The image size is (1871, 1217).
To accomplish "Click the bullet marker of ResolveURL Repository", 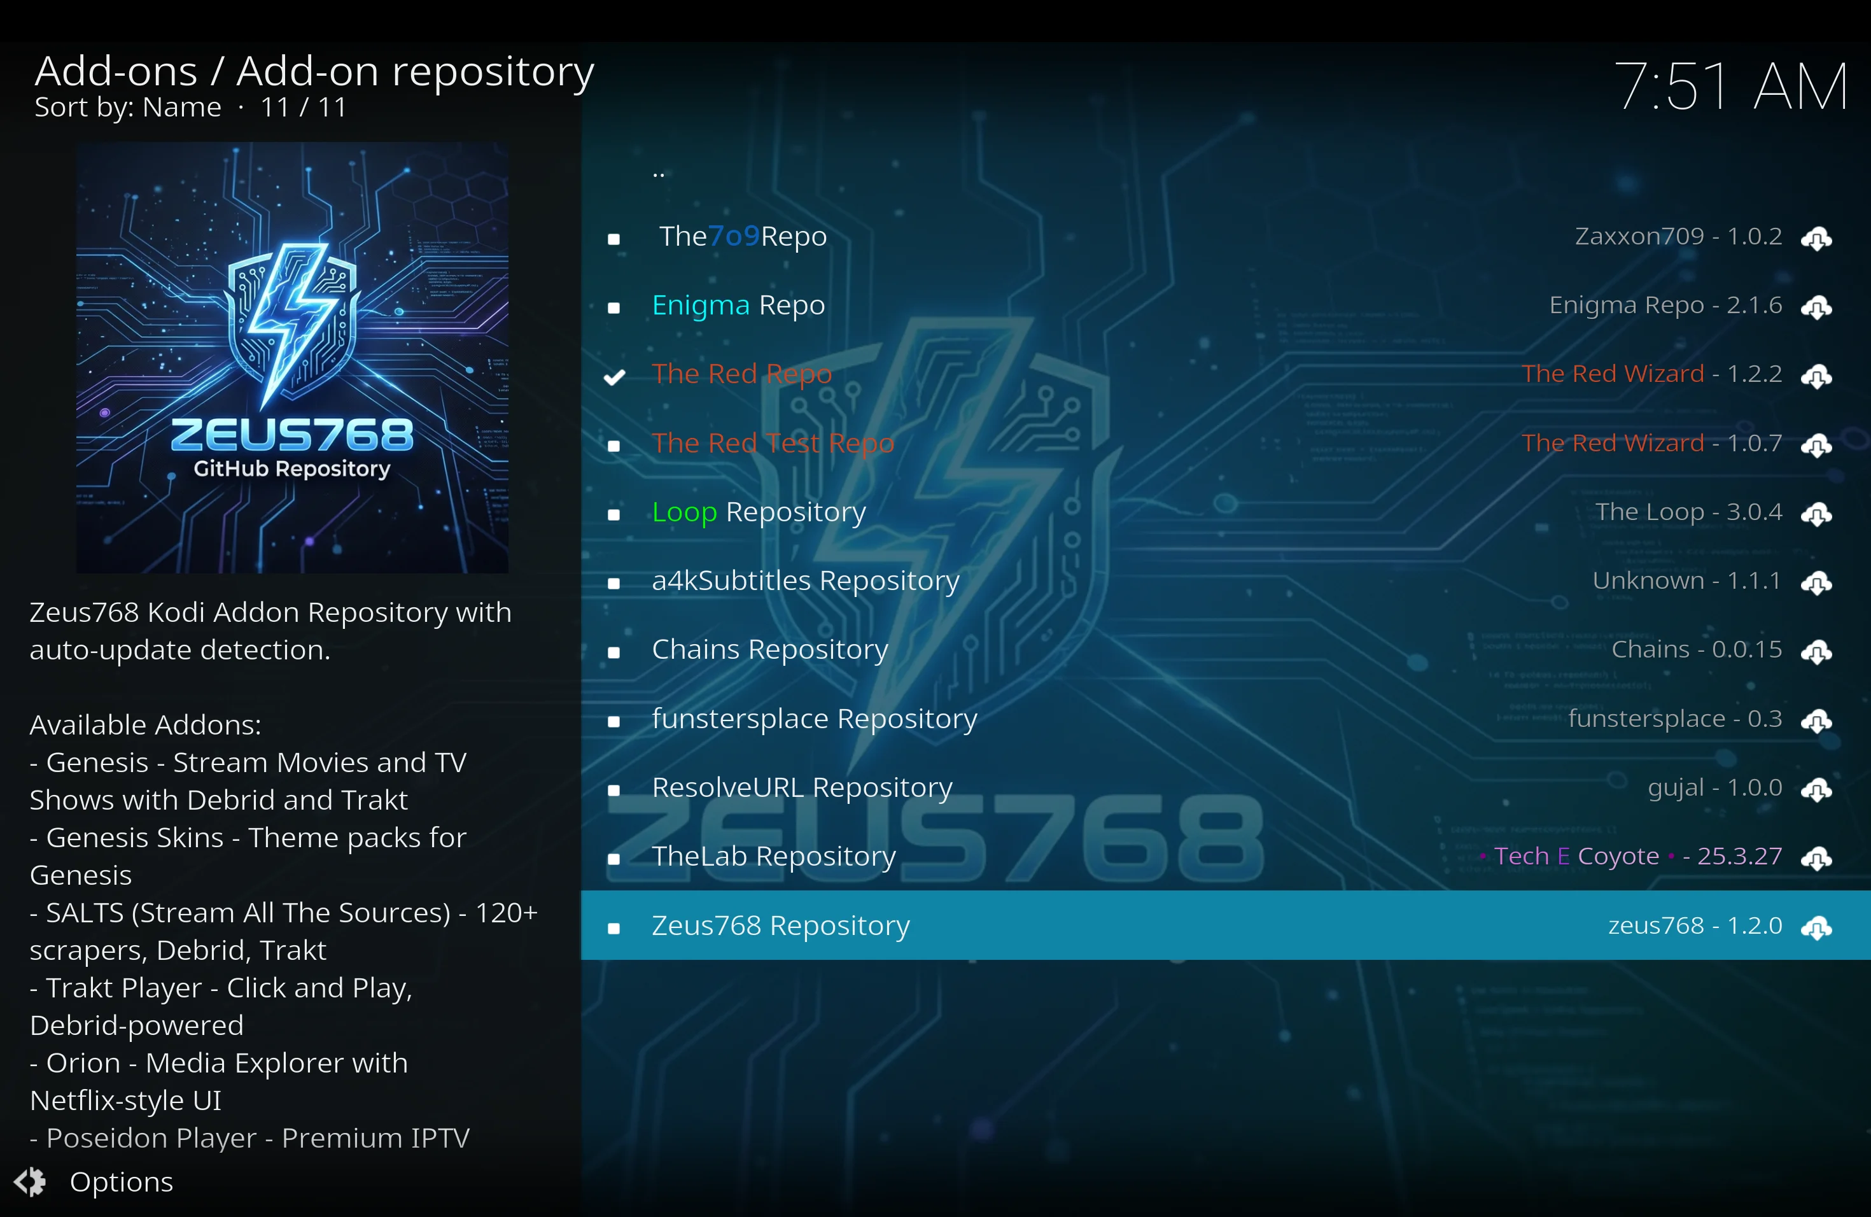I will point(614,790).
